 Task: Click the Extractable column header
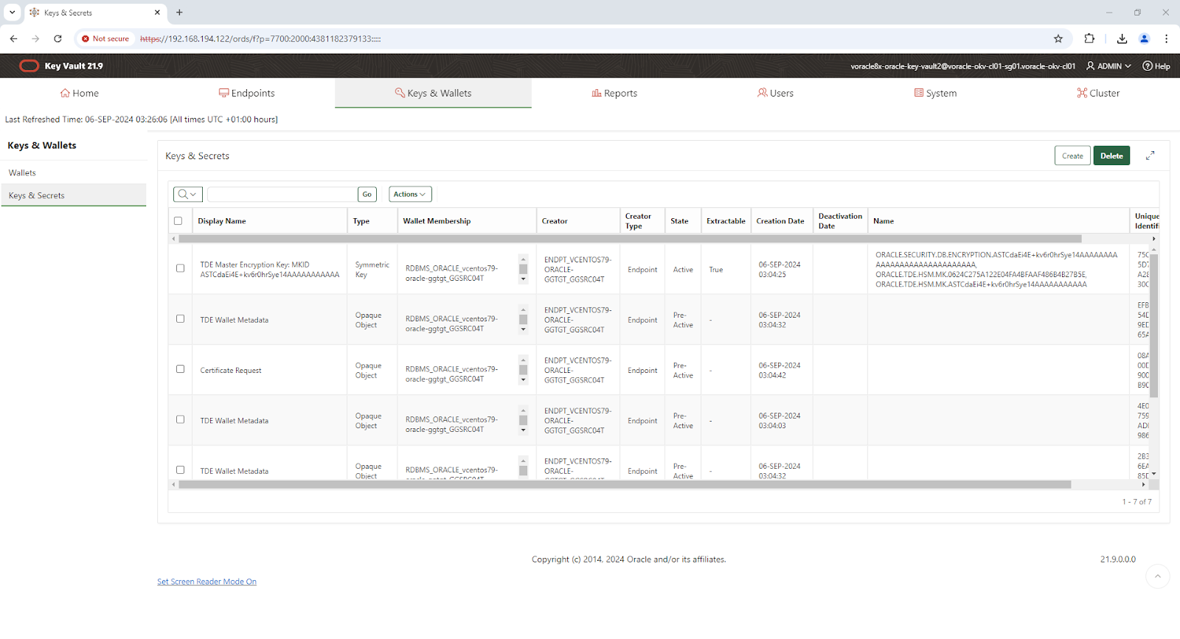coord(726,221)
